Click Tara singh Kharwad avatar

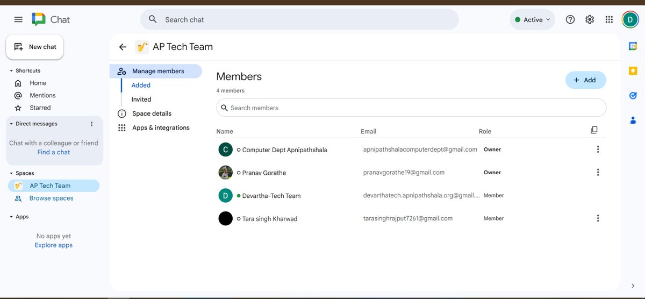pos(225,218)
